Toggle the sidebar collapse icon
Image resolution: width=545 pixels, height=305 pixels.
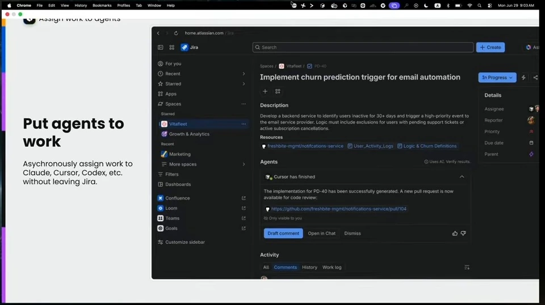click(x=160, y=47)
